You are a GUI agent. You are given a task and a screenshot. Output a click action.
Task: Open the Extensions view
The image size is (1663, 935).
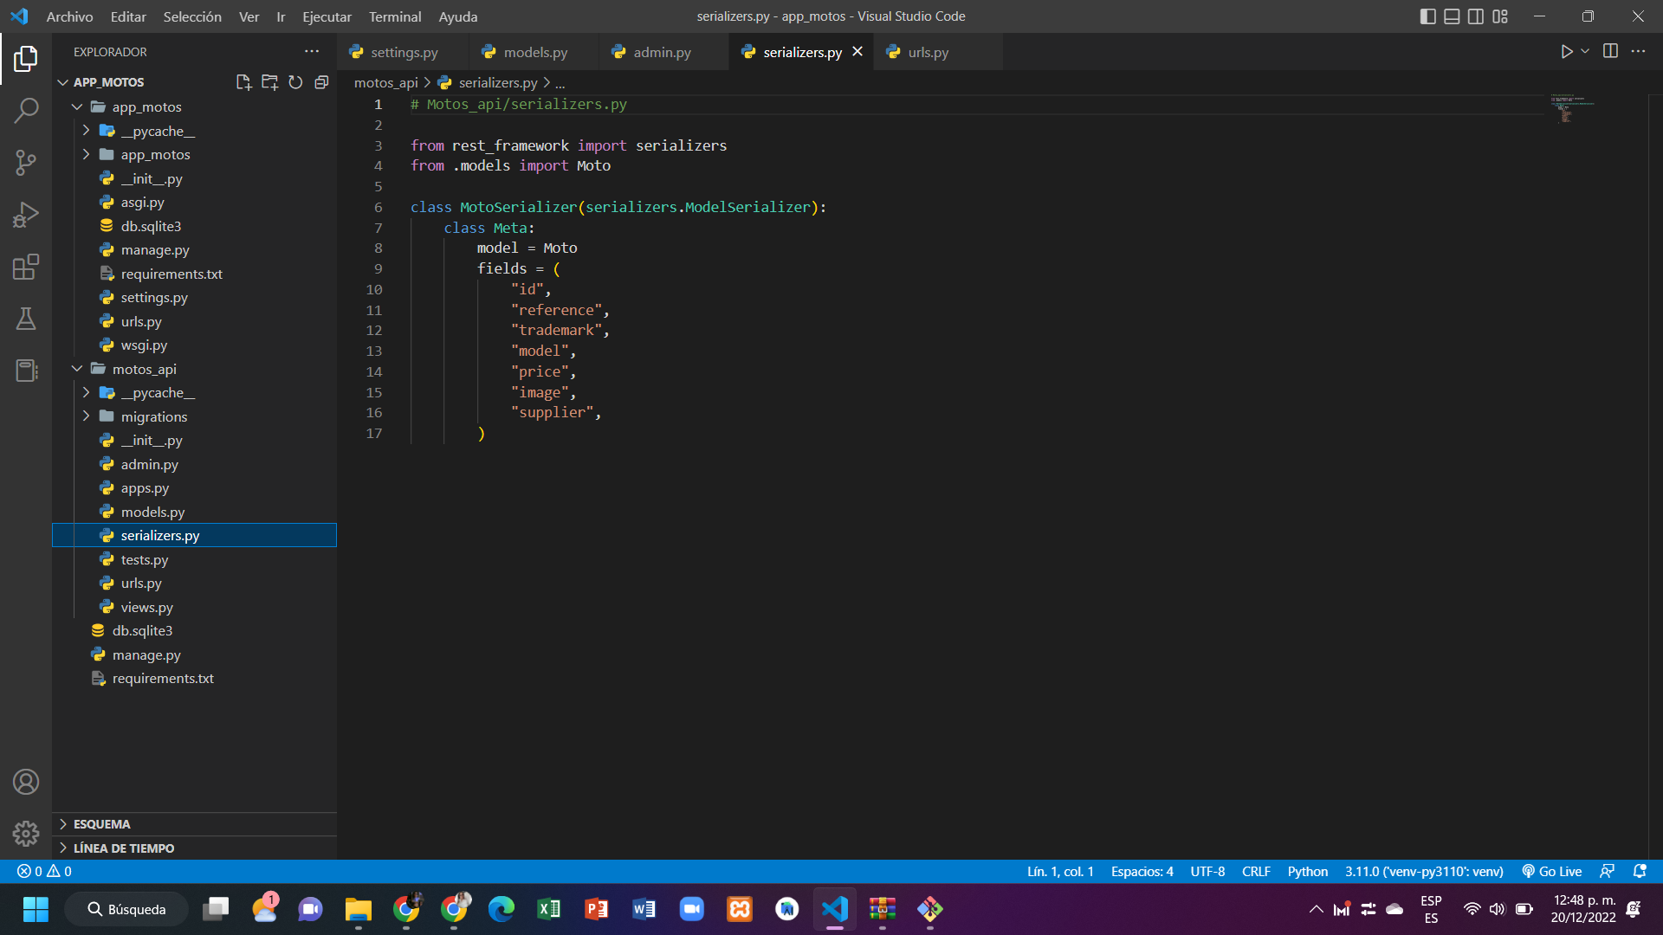(26, 267)
